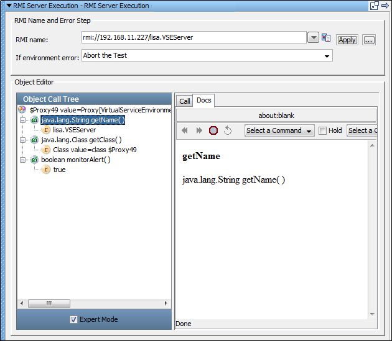Check the Hold checkbox

coord(322,130)
